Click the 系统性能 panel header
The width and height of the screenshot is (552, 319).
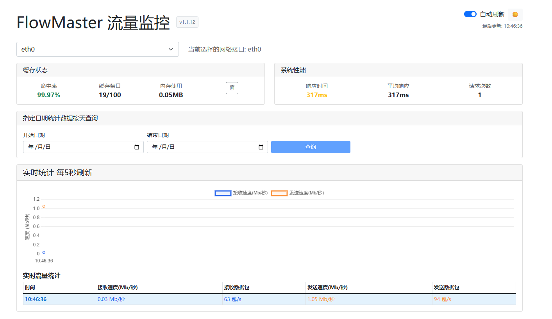tap(398, 70)
